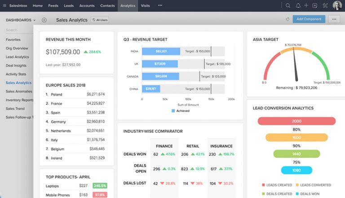Open the All Users filter dropdown
345x198 pixels.
coord(100,20)
